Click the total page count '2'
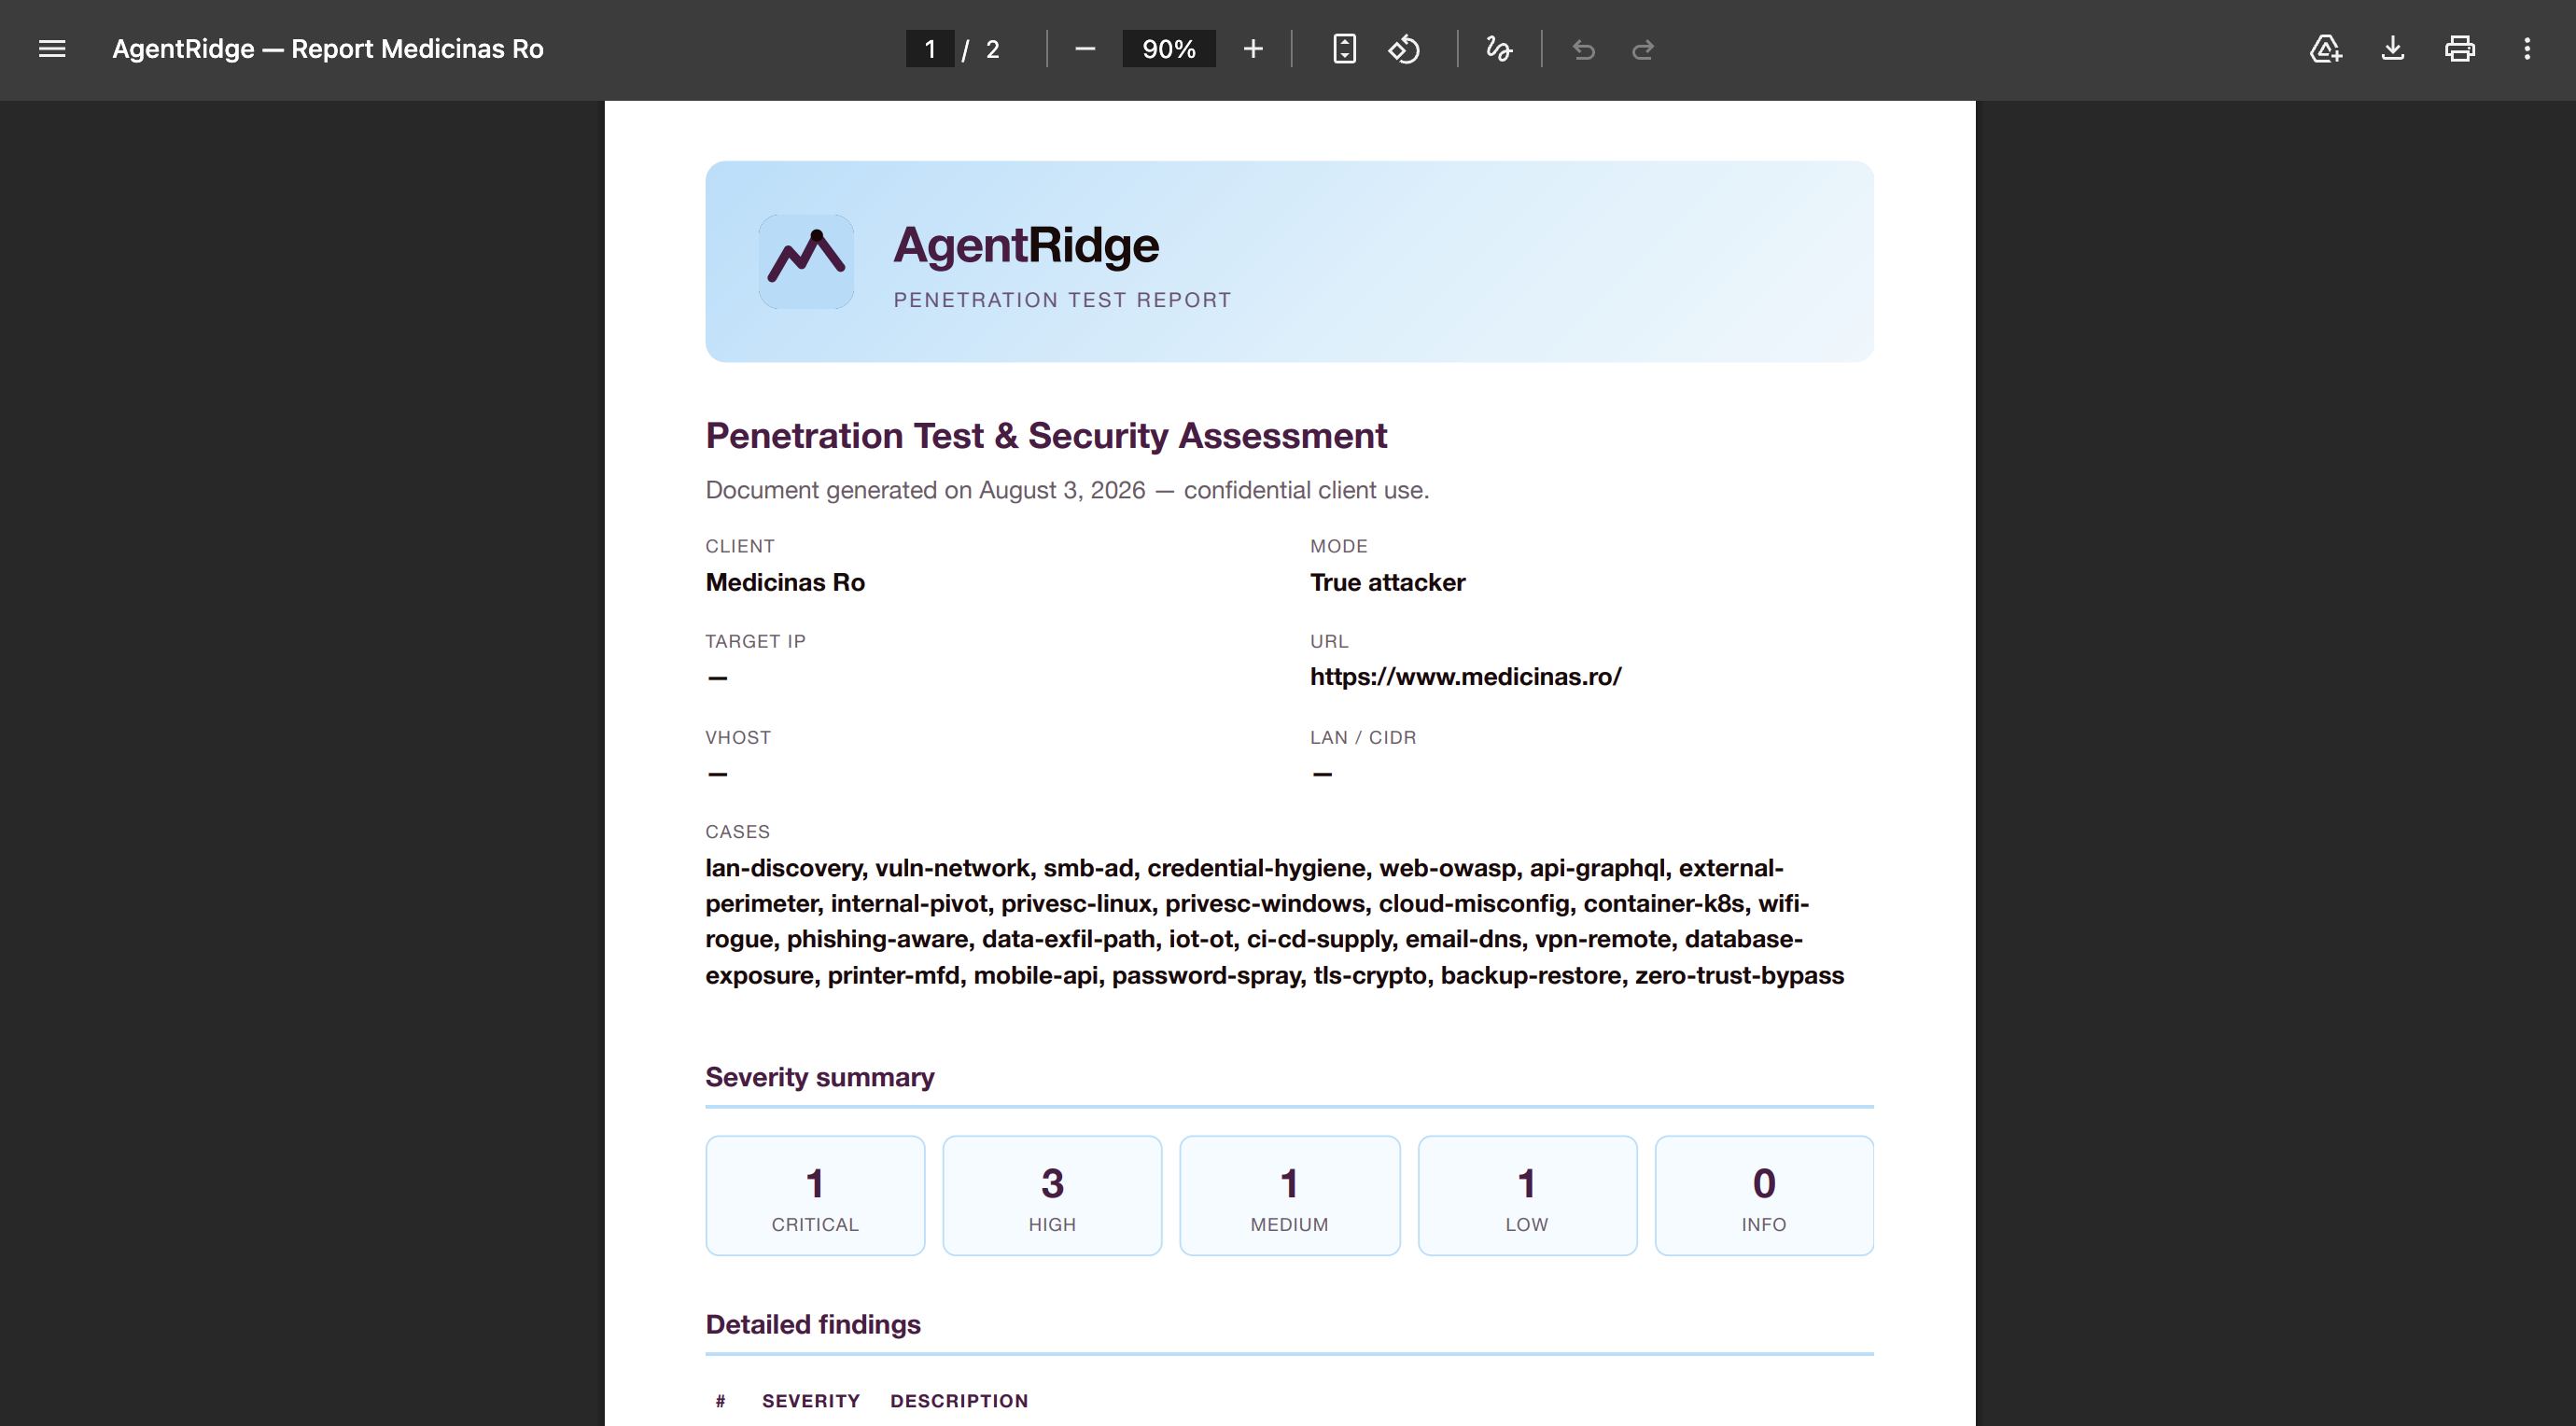The width and height of the screenshot is (2576, 1426). pyautogui.click(x=992, y=49)
